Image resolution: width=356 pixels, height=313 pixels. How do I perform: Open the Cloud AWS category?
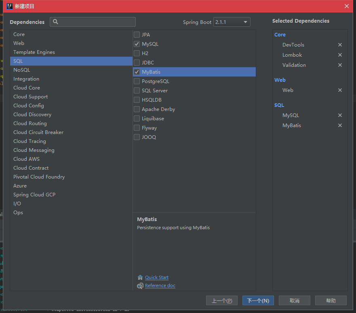(x=71, y=159)
